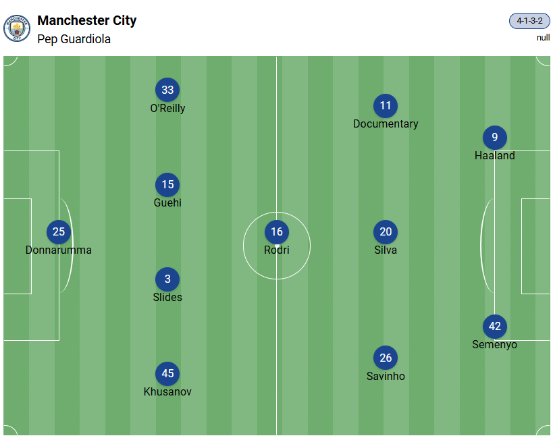Screen dimensions: 553x438
Task: Click the Haaland name label
Action: coord(495,156)
